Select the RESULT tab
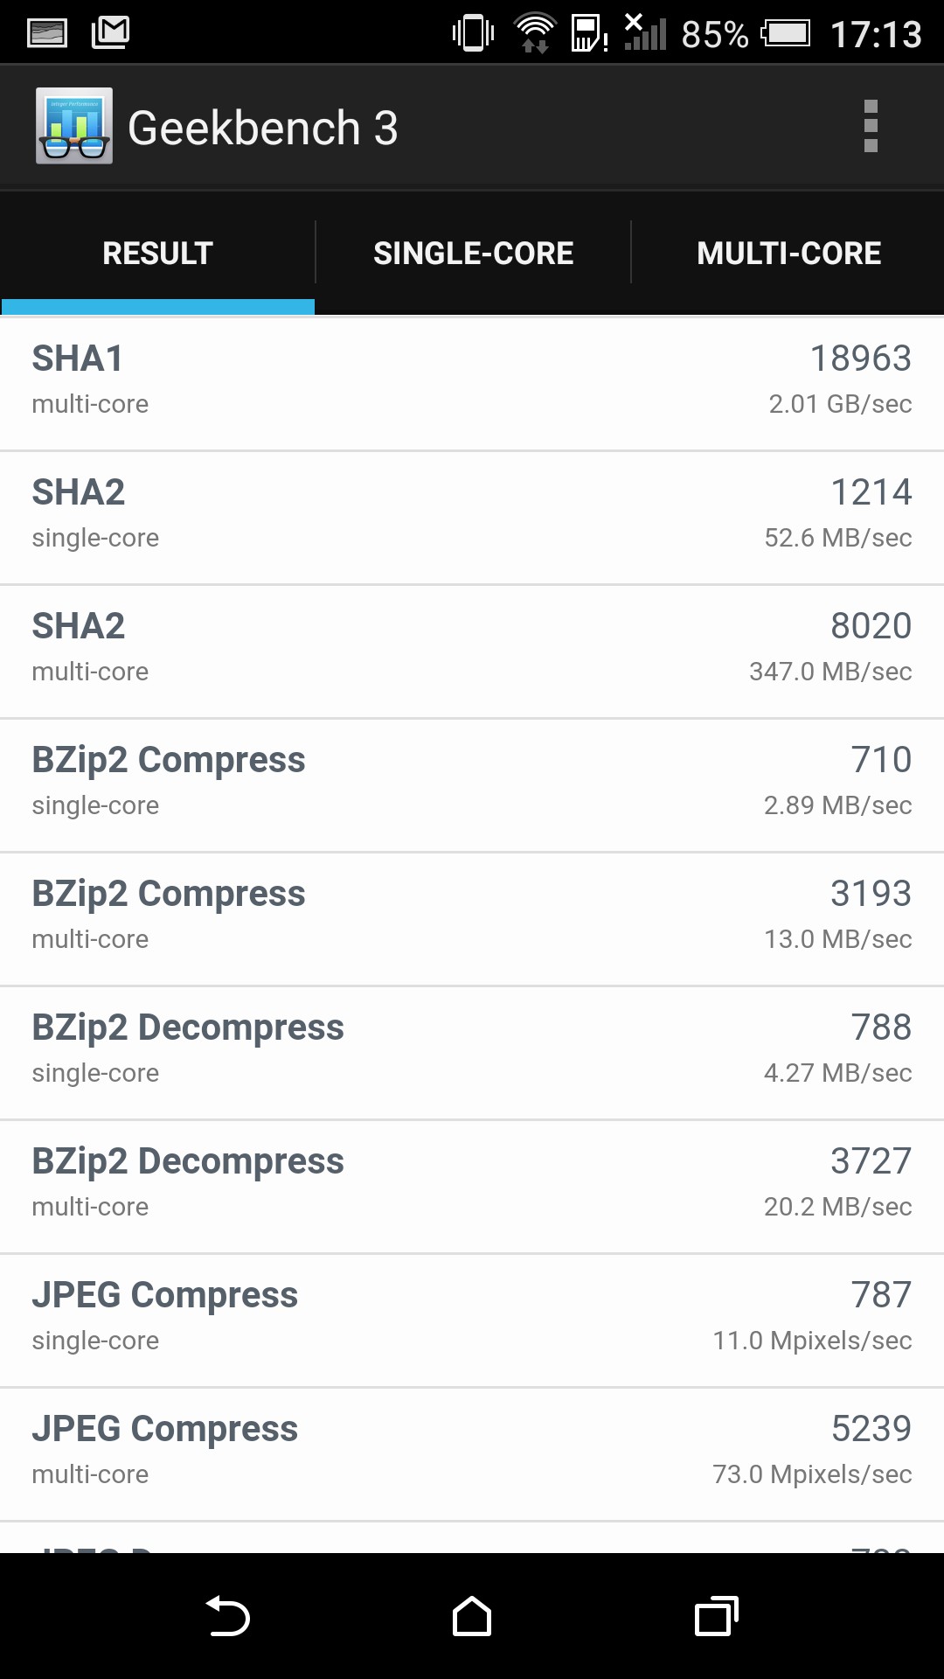The width and height of the screenshot is (944, 1679). coord(157,254)
